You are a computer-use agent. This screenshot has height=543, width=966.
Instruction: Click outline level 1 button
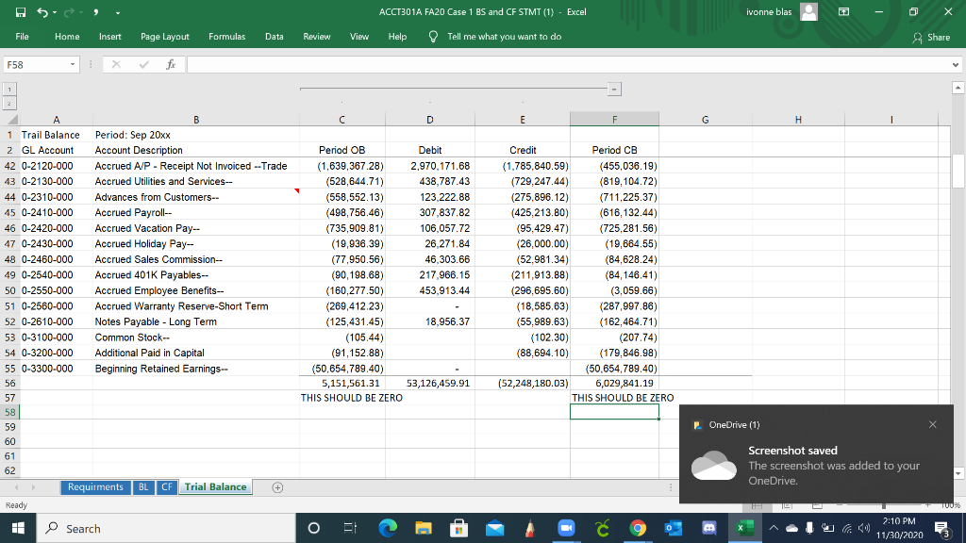point(9,90)
